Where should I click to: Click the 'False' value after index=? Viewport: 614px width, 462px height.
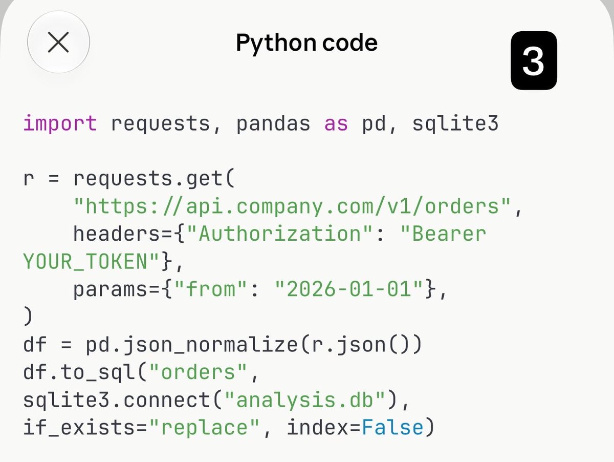click(x=392, y=427)
